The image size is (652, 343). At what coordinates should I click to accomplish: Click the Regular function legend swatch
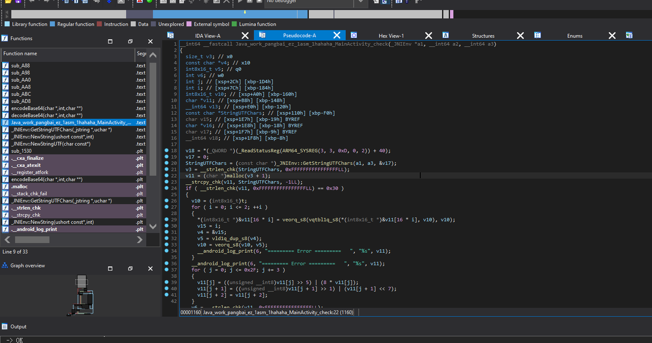tap(52, 24)
